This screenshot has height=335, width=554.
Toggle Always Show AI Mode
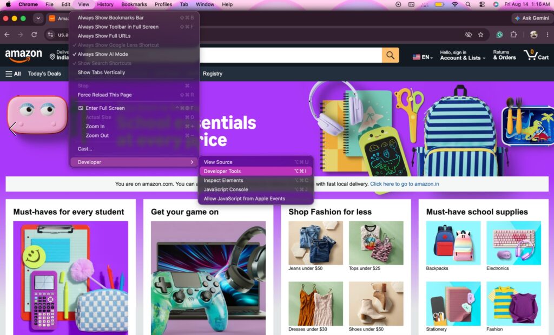[x=134, y=54]
